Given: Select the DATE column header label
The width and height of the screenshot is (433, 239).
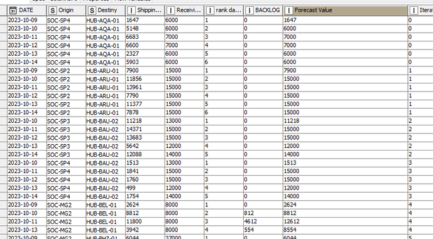Looking at the screenshot, I should tap(26, 10).
